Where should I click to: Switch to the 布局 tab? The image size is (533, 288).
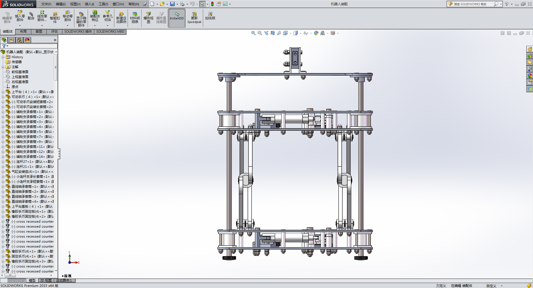(x=23, y=32)
